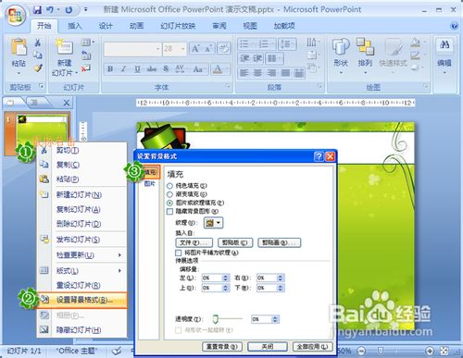Toggle hide background graphics checkbox

point(169,212)
